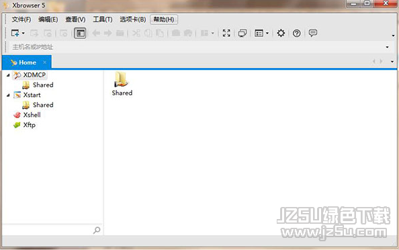Click the New session icon
The width and height of the screenshot is (399, 250).
15,33
